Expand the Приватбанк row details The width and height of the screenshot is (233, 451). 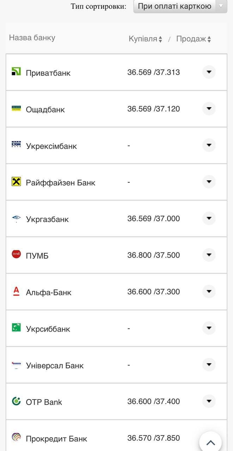coord(209,72)
